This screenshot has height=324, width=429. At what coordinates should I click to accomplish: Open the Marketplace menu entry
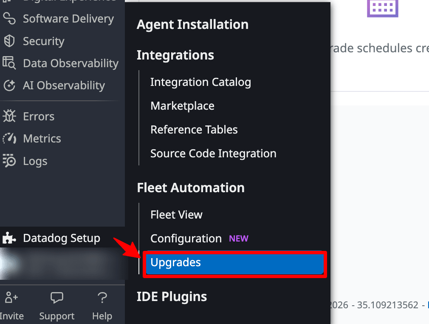(x=182, y=106)
